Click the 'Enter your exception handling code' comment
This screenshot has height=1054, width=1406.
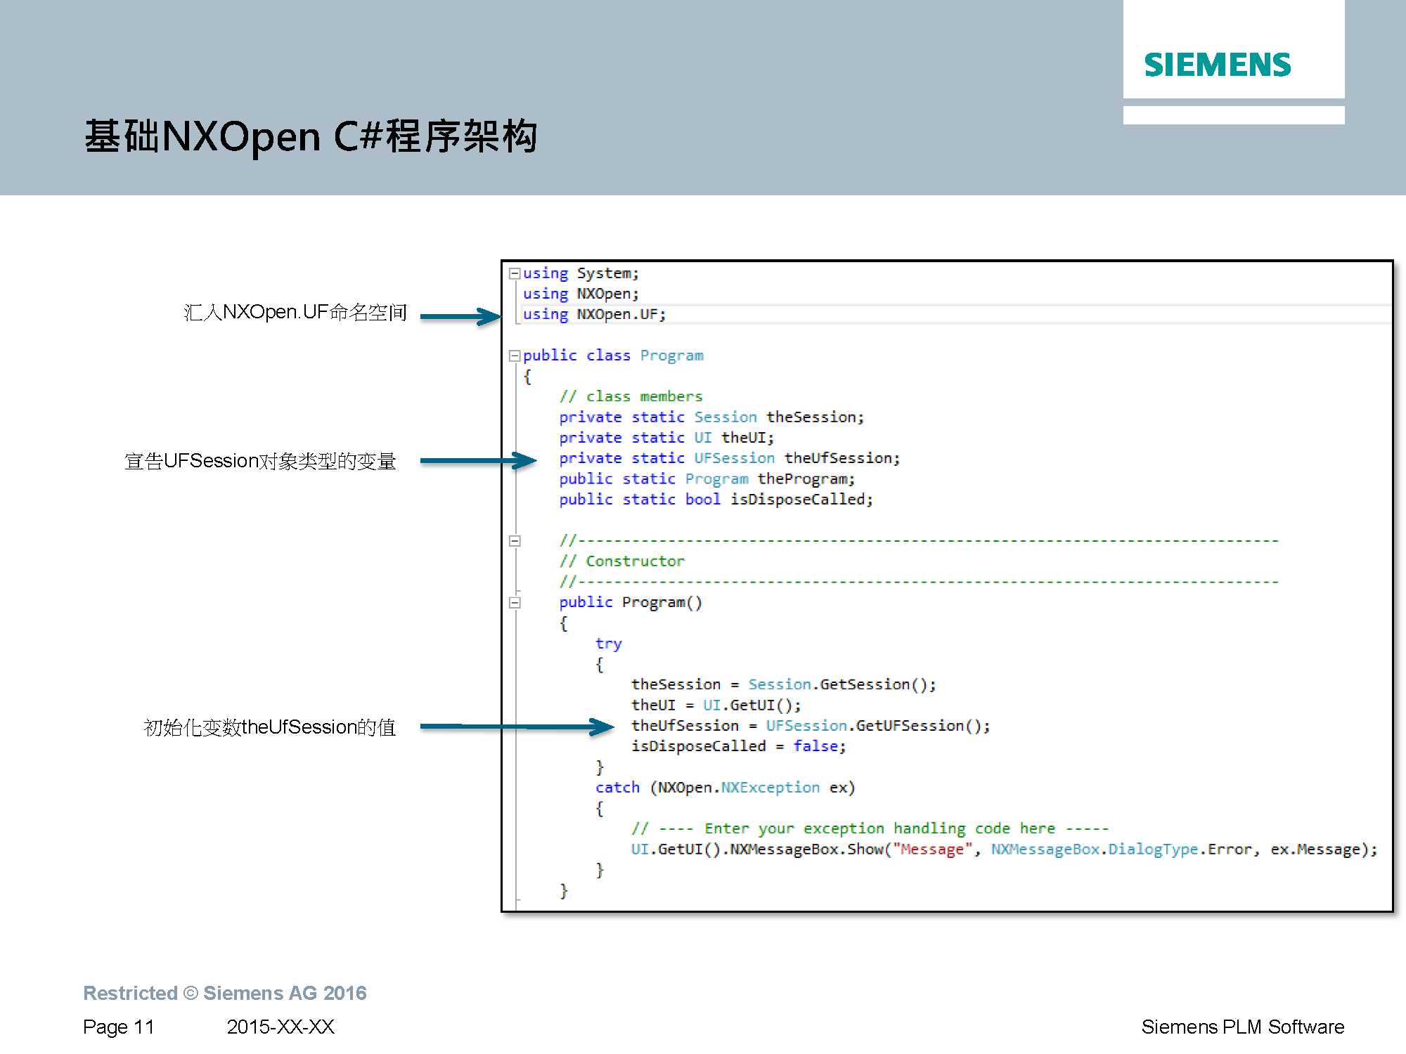click(x=870, y=828)
